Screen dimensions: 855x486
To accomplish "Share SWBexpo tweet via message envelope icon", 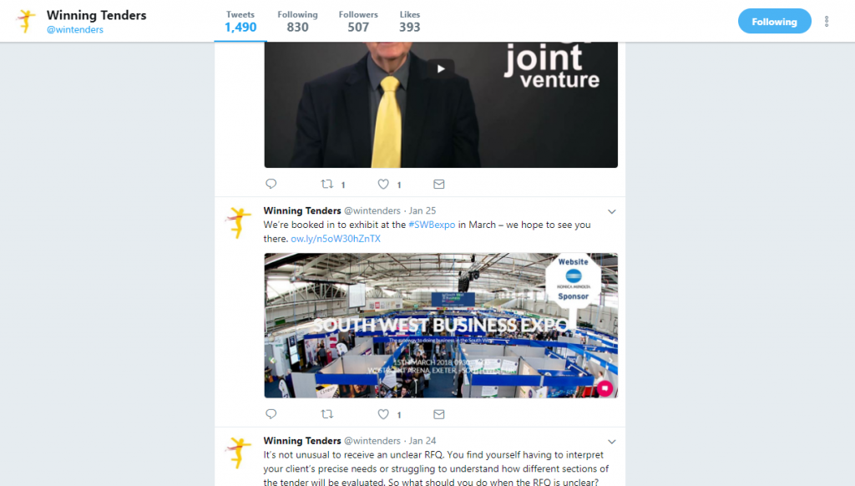I will (x=439, y=414).
